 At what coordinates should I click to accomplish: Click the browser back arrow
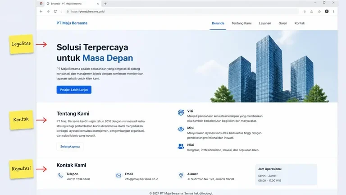point(41,11)
